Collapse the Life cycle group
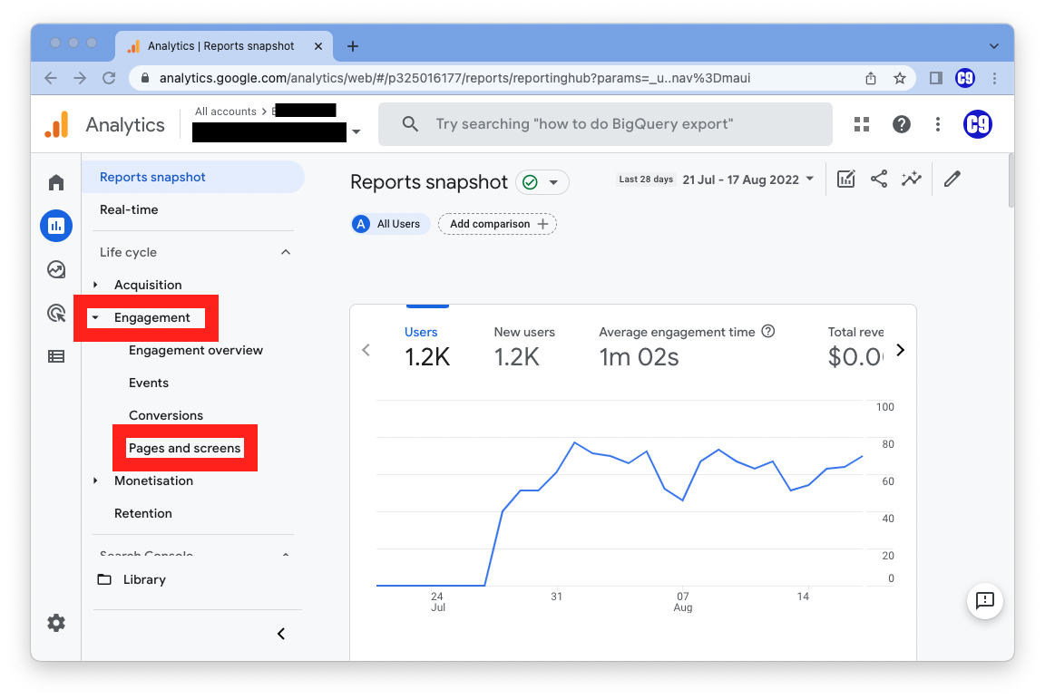 [x=286, y=252]
